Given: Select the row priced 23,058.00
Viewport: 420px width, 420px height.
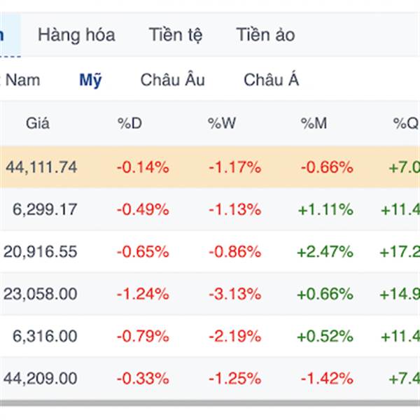Looking at the screenshot, I should [x=210, y=294].
